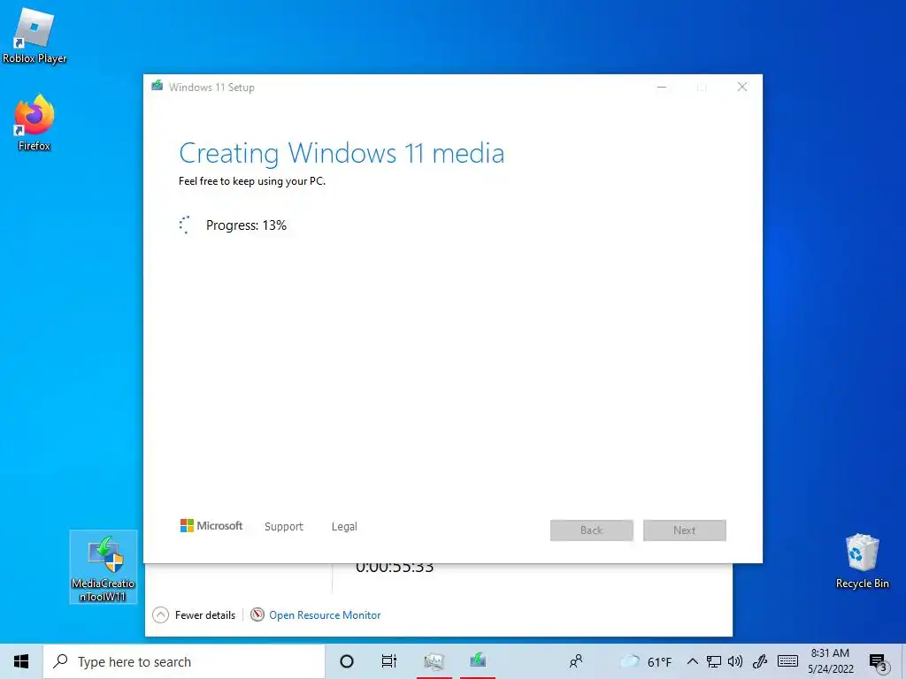Open Task View from the taskbar
906x679 pixels.
pos(389,661)
